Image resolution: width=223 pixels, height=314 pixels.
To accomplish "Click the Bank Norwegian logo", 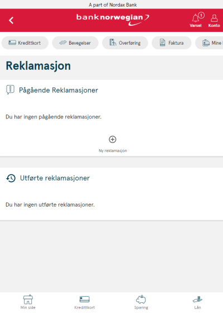I will point(113,20).
